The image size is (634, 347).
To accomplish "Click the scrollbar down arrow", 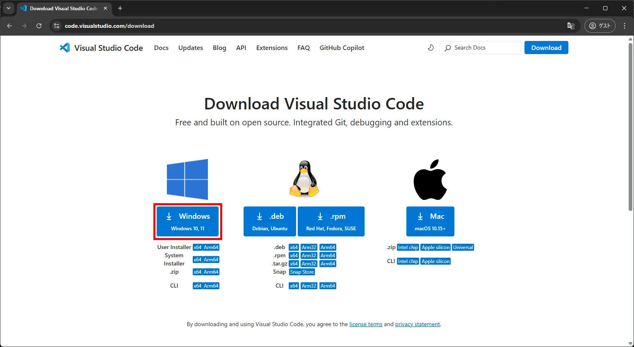I will (x=631, y=343).
